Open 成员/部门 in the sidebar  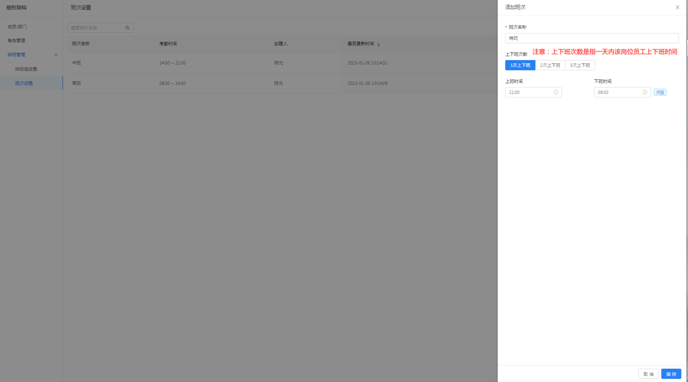pyautogui.click(x=17, y=27)
